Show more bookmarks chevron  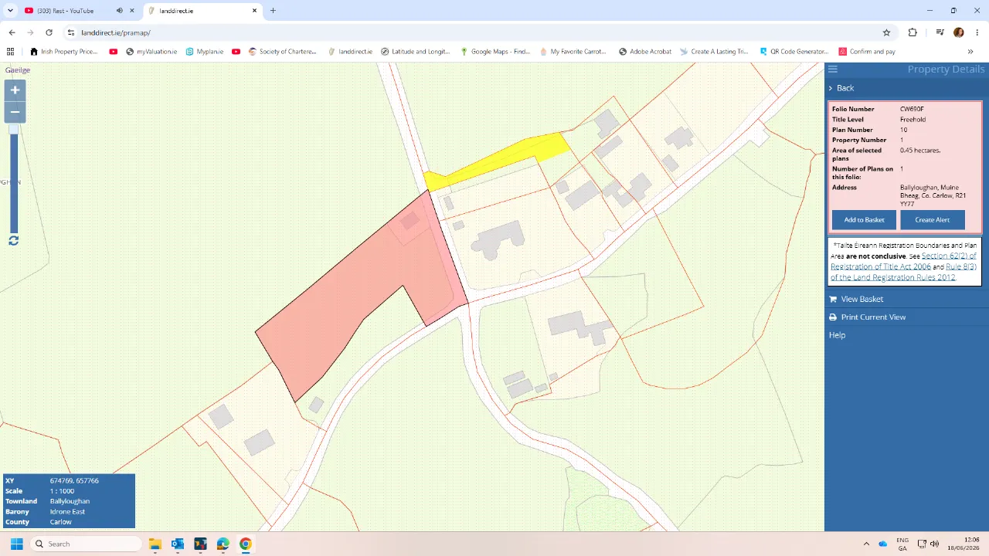tap(970, 52)
